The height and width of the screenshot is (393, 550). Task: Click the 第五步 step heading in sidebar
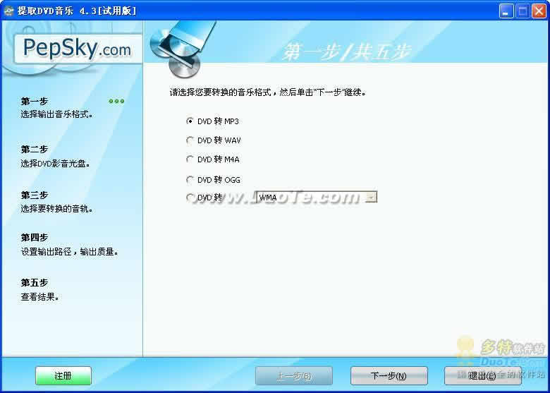(35, 283)
